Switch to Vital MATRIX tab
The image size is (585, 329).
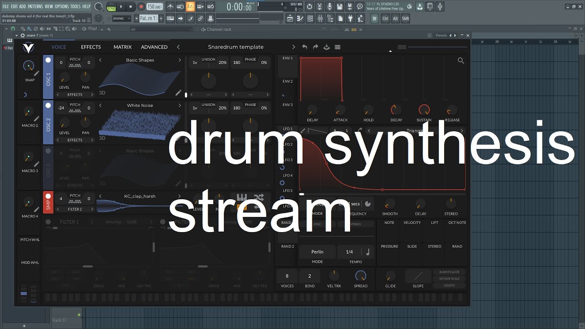coord(122,47)
